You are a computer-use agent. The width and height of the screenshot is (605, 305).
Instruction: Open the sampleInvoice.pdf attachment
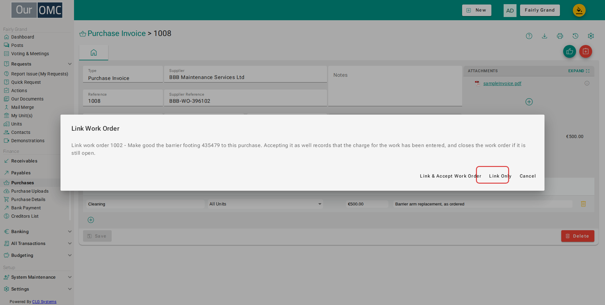(502, 83)
